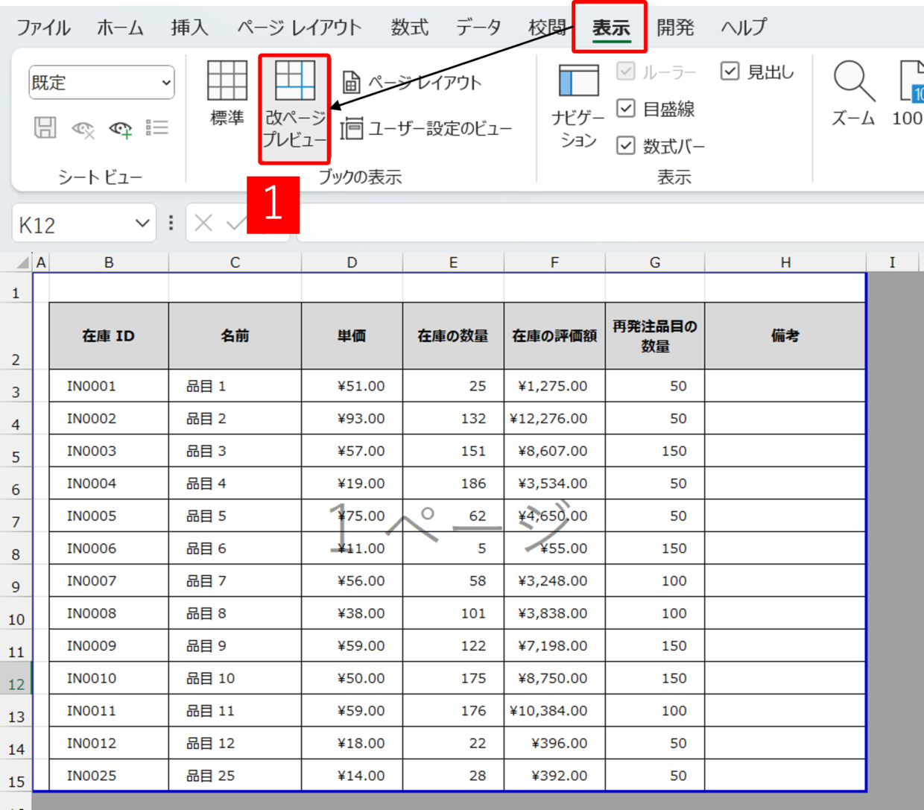Expand the Name Box K12 dropdown arrow
The image size is (924, 810).
click(142, 223)
